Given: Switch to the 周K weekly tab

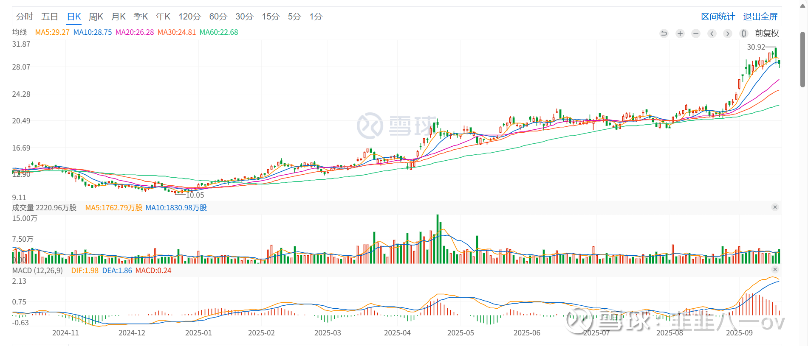Looking at the screenshot, I should 96,17.
